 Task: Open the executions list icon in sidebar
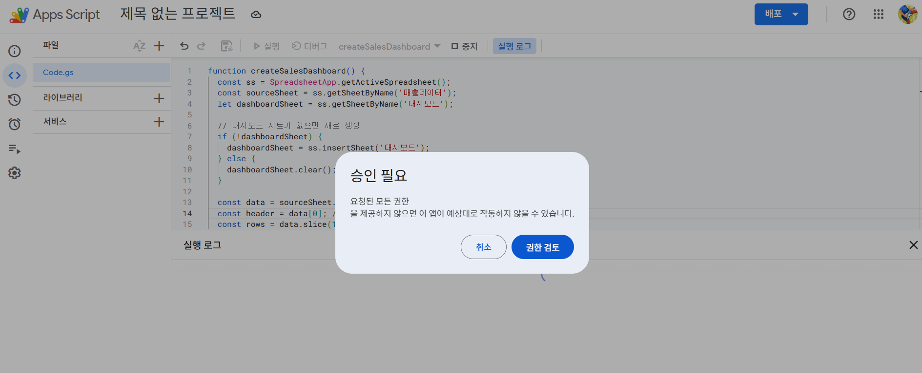[x=15, y=149]
